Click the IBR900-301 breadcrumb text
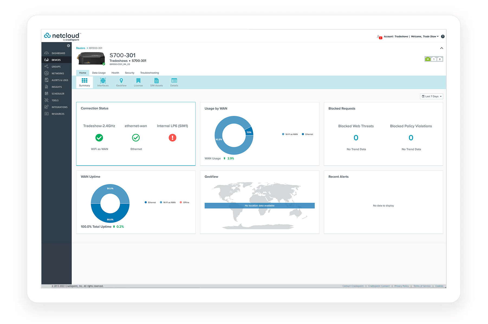The image size is (488, 324). (x=96, y=48)
